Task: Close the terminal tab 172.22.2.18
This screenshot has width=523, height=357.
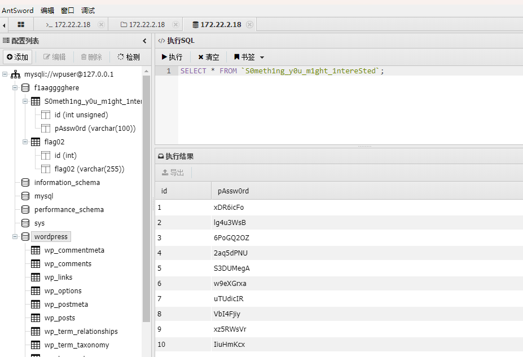Action: point(101,25)
